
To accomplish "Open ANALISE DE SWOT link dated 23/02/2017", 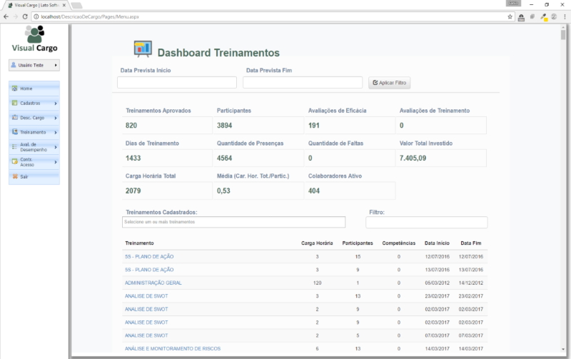I will pos(146,295).
